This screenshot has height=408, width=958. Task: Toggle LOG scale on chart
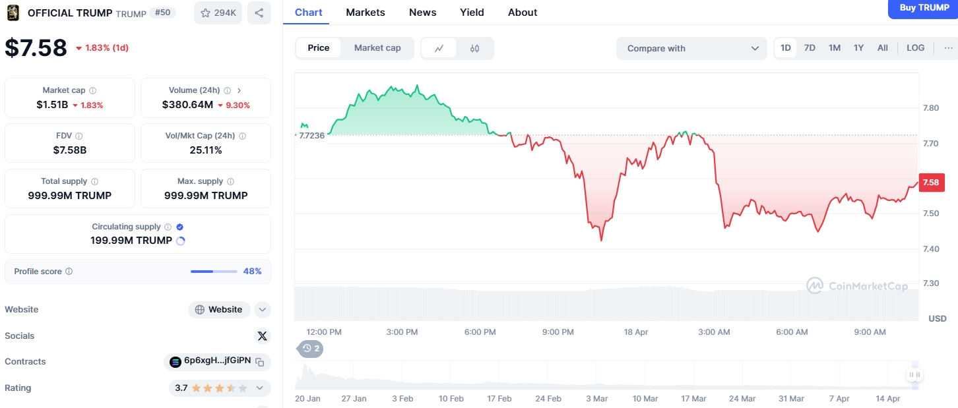[916, 48]
